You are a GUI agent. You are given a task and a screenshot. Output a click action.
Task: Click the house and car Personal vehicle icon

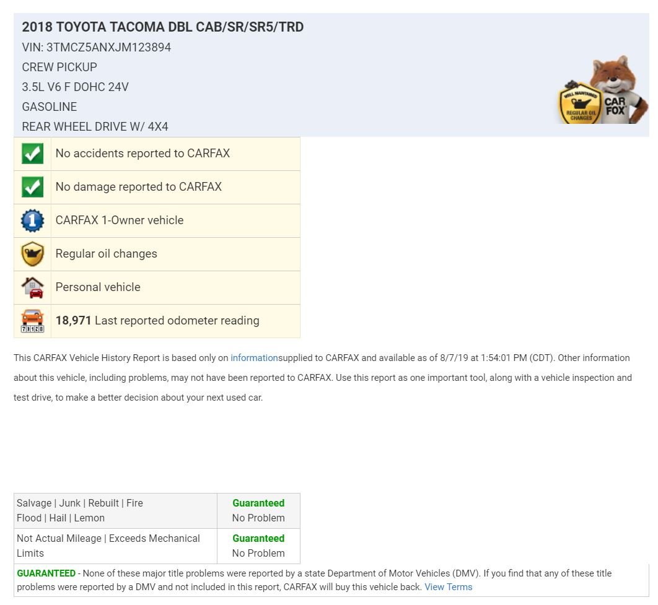click(x=32, y=287)
